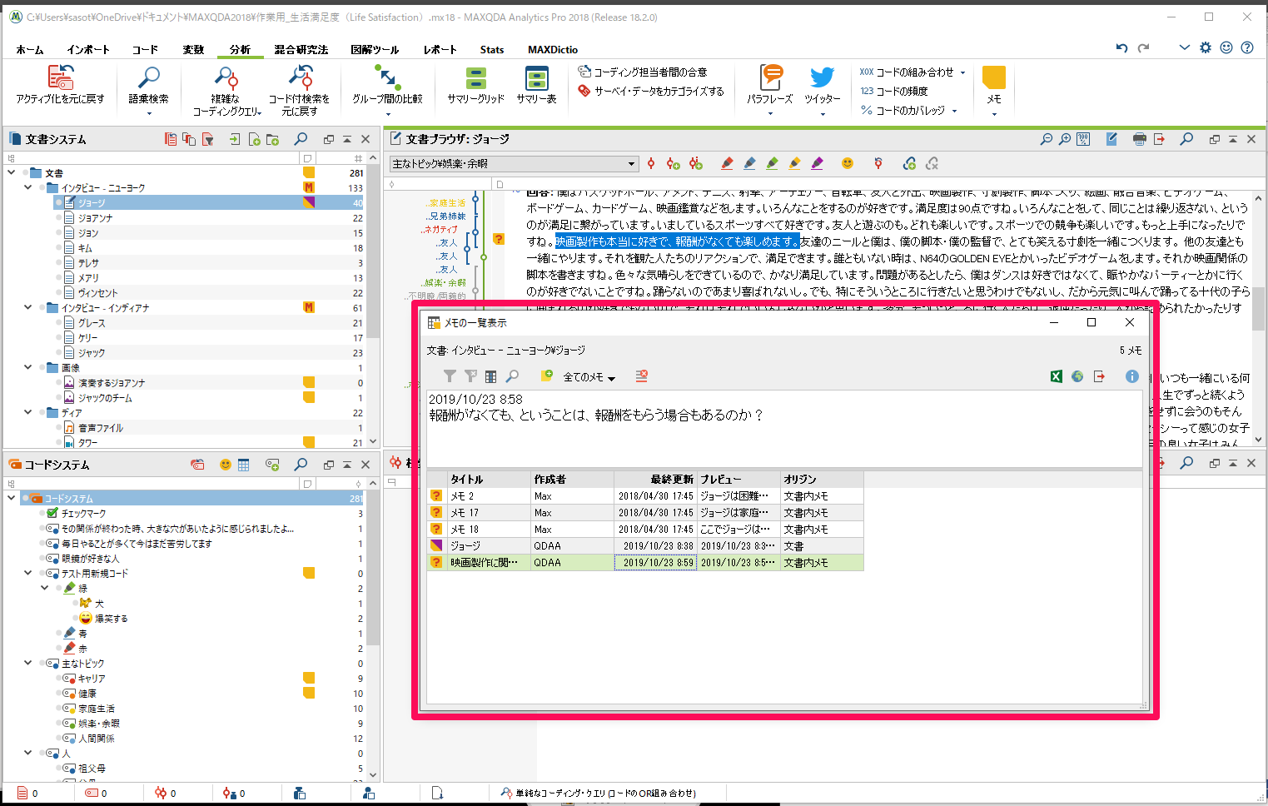Screen dimensions: 1268x806
Task: Open the ツイッター Twitter analysis tool
Action: click(x=822, y=86)
